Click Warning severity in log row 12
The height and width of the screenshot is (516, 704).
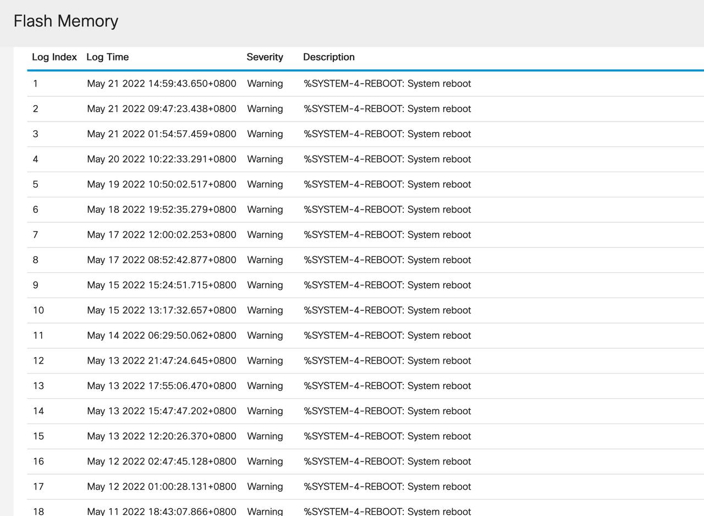click(265, 361)
